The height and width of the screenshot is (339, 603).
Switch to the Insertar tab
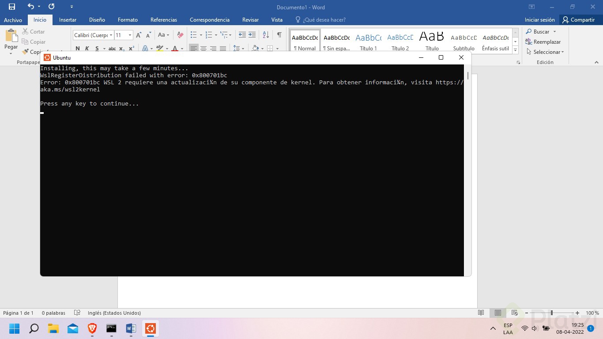68,20
